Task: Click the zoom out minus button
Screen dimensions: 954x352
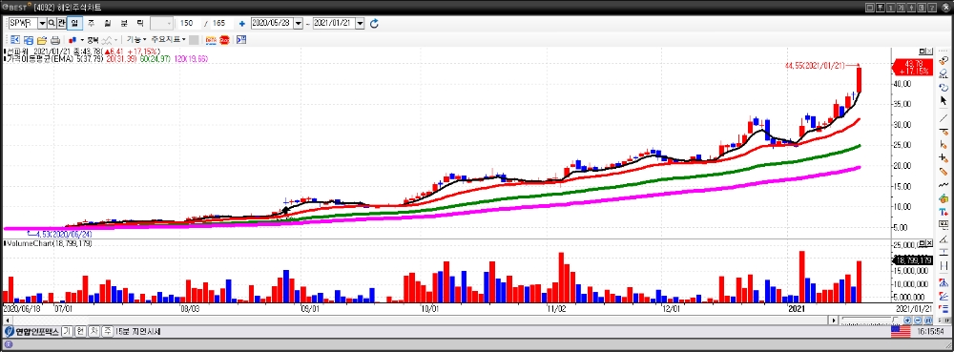Action: [x=918, y=321]
